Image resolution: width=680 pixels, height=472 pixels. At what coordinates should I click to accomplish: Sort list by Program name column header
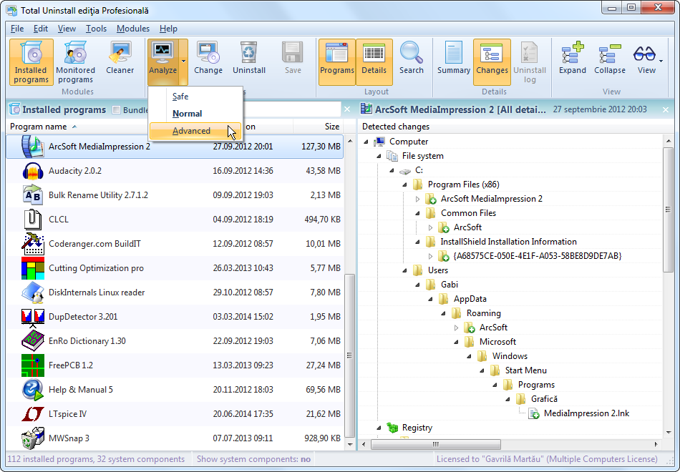pyautogui.click(x=39, y=127)
